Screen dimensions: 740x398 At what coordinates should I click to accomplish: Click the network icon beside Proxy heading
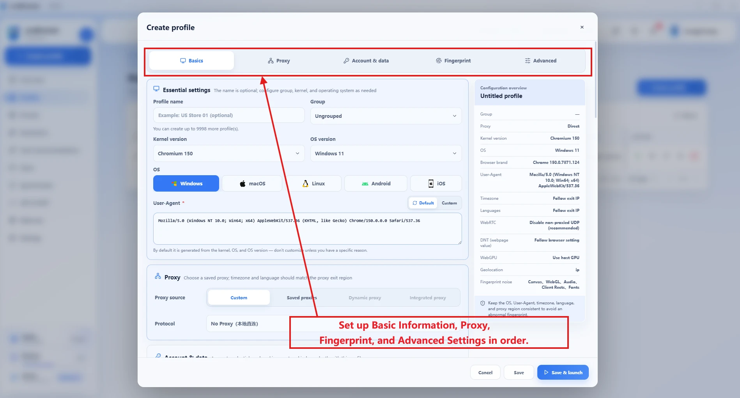[x=158, y=276]
